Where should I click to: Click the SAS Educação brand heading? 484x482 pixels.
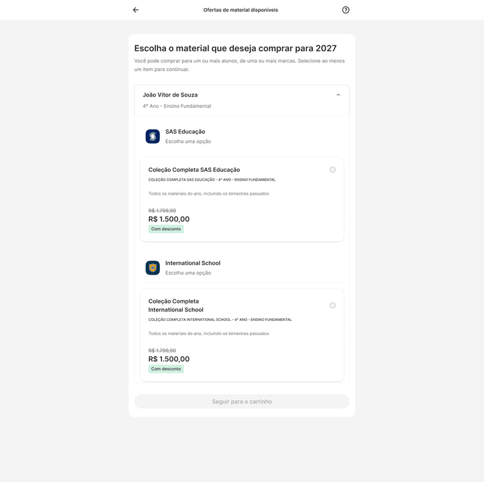[x=186, y=132]
